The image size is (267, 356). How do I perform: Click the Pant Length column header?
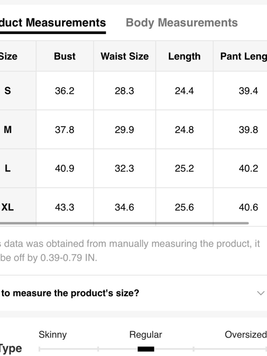pos(244,56)
